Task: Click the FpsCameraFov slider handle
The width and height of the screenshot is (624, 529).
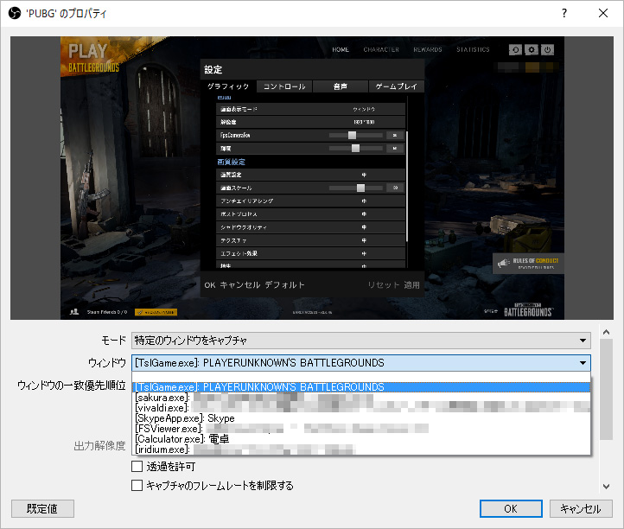Action: pyautogui.click(x=352, y=136)
